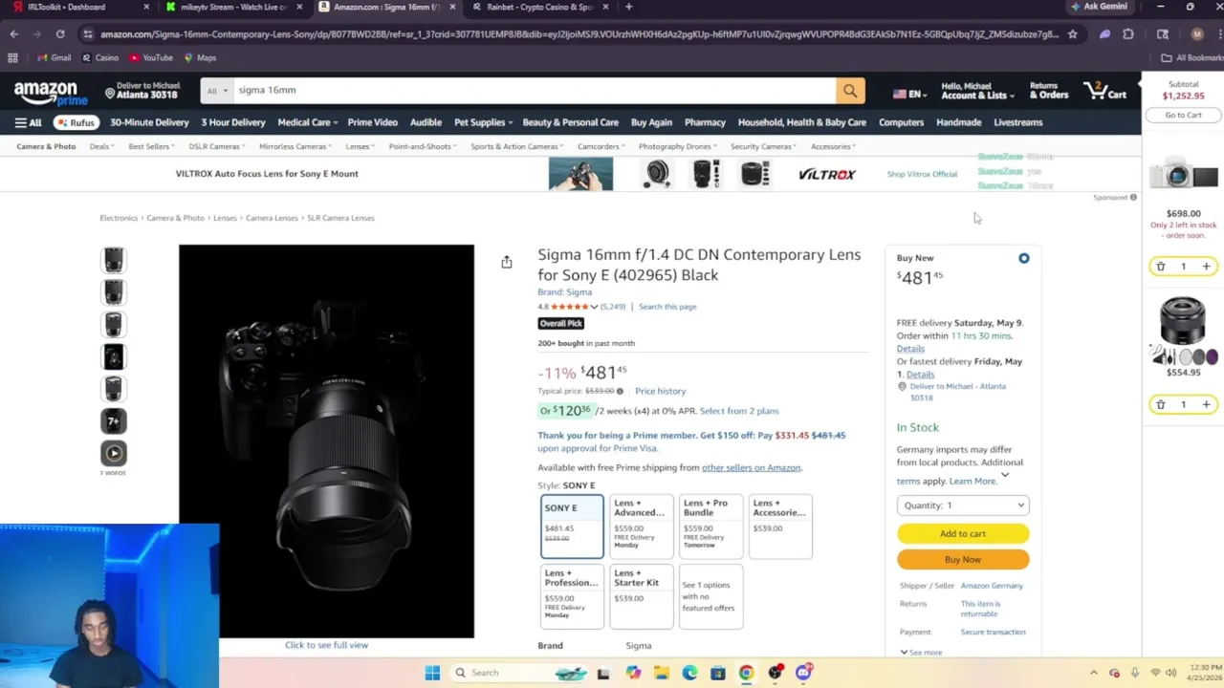Select SONY E style option
The width and height of the screenshot is (1224, 688).
point(572,526)
